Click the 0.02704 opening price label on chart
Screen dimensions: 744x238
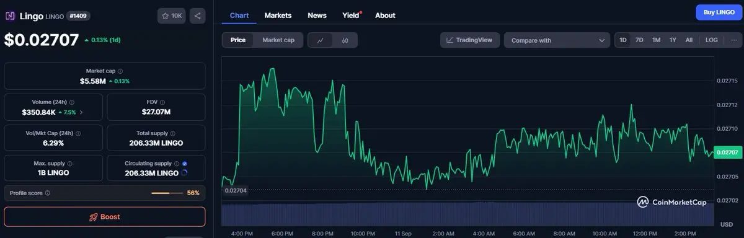236,190
